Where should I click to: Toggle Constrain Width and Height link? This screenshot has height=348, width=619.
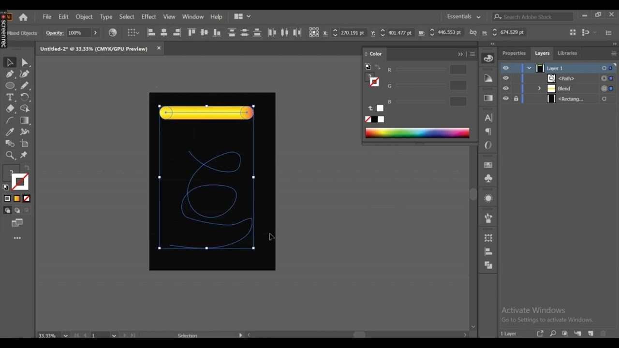[472, 32]
